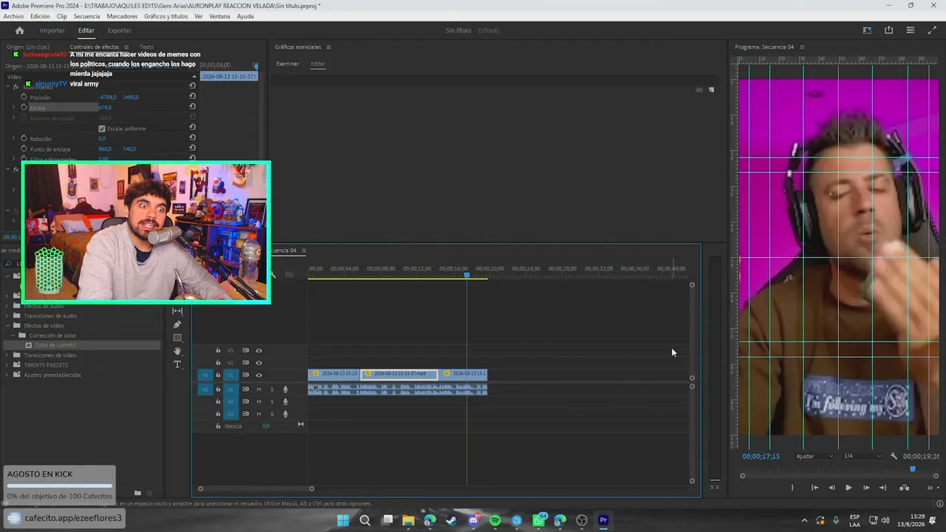Play the sequence in Program Monitor
This screenshot has height=532, width=946.
pyautogui.click(x=848, y=488)
